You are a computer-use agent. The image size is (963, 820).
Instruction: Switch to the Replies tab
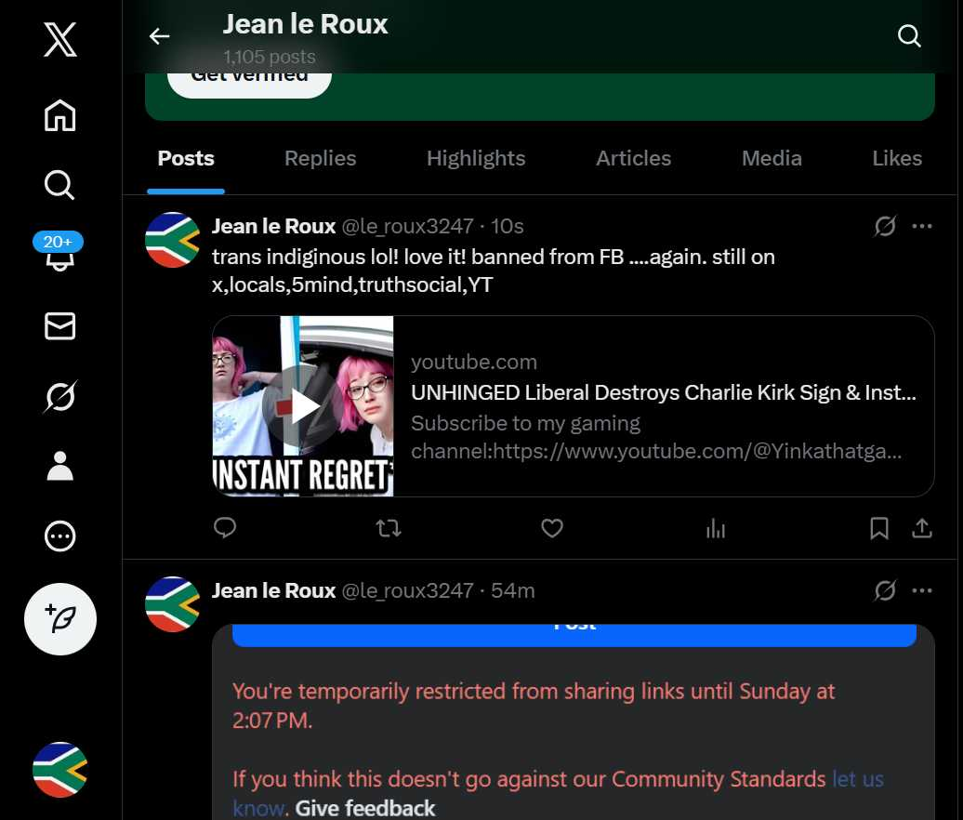tap(320, 159)
